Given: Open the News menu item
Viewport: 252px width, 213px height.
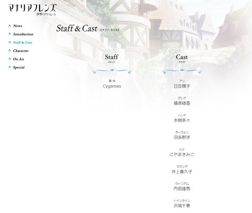Looking at the screenshot, I should pos(17,26).
